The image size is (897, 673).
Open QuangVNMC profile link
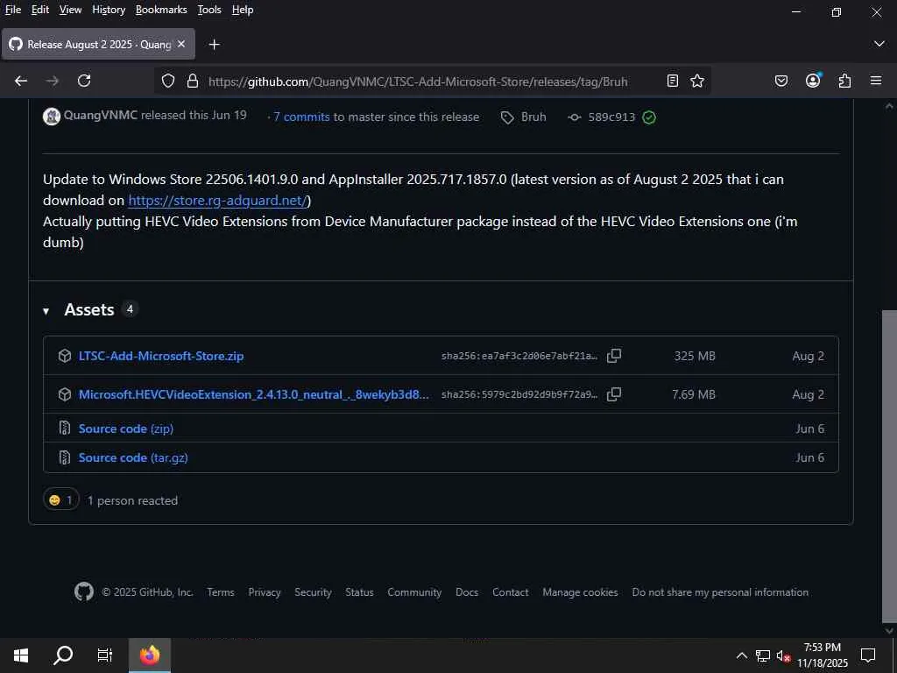pos(100,115)
